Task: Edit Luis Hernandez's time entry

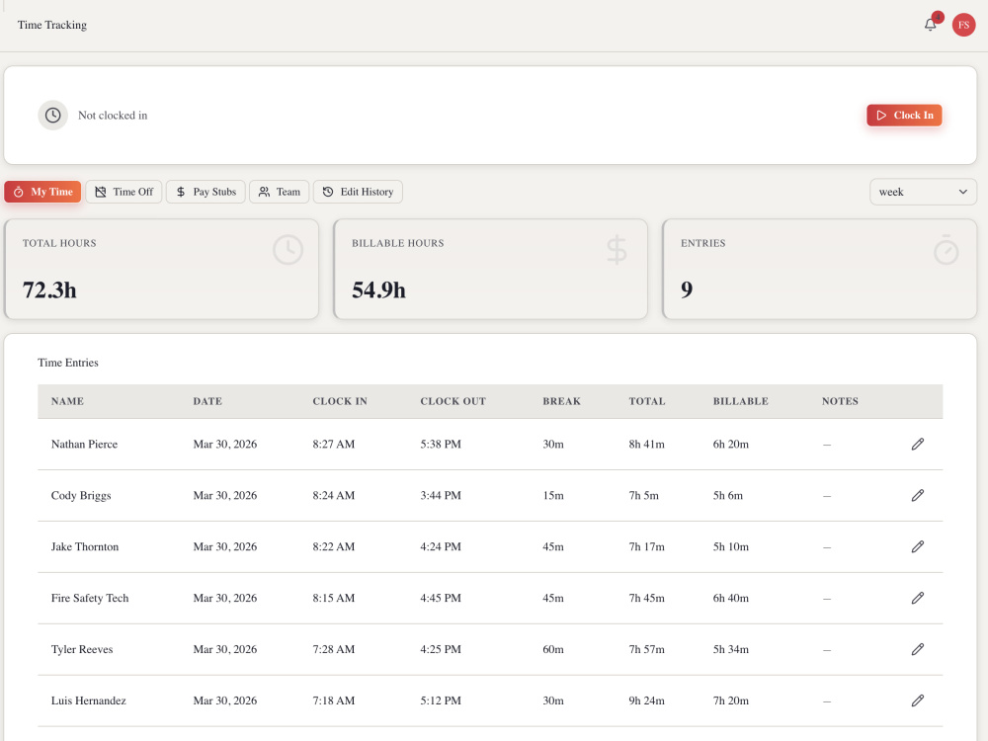Action: [x=918, y=700]
